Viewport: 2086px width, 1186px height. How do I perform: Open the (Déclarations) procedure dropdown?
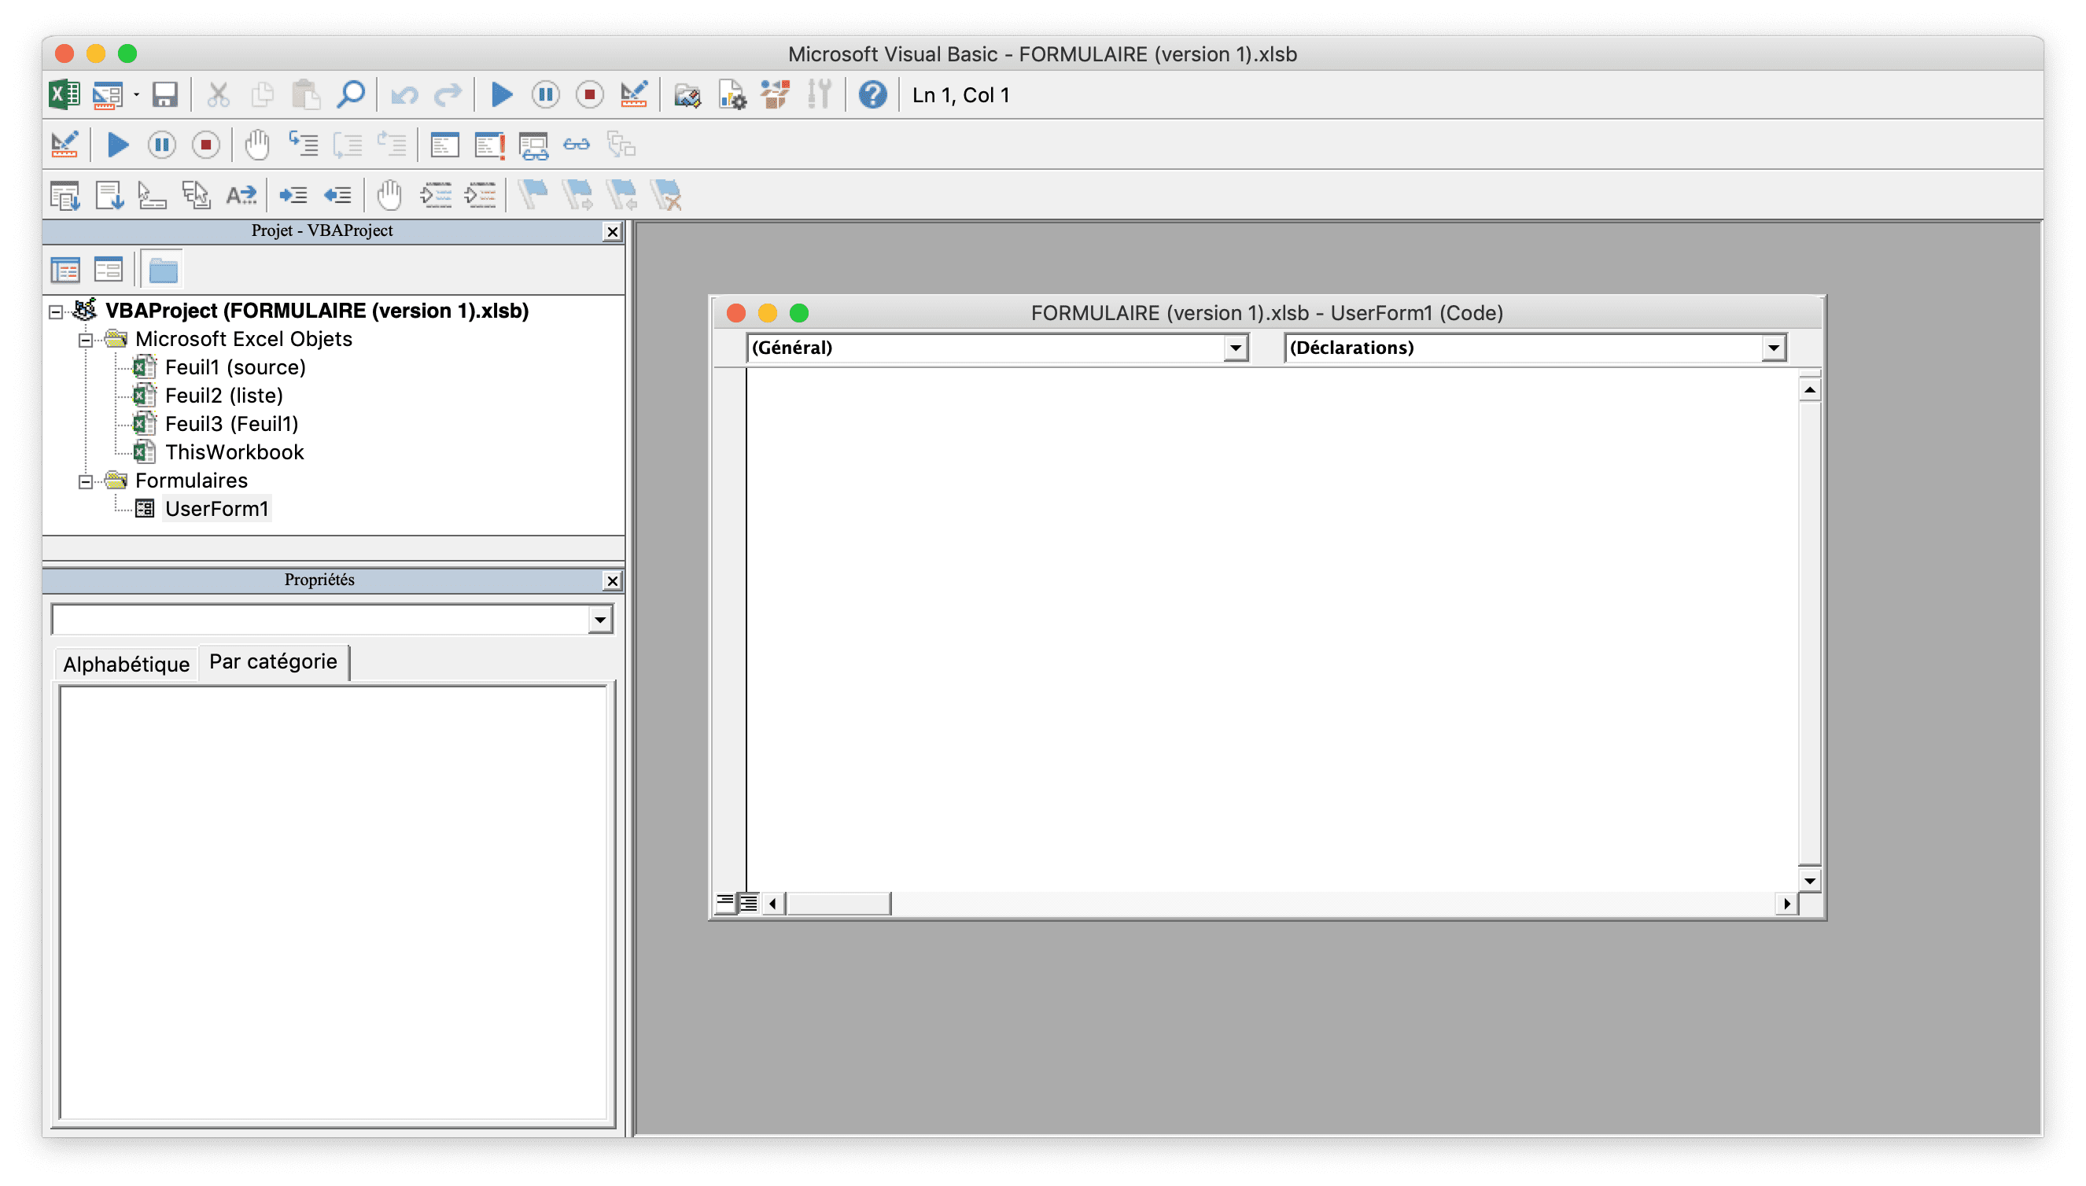point(1773,348)
